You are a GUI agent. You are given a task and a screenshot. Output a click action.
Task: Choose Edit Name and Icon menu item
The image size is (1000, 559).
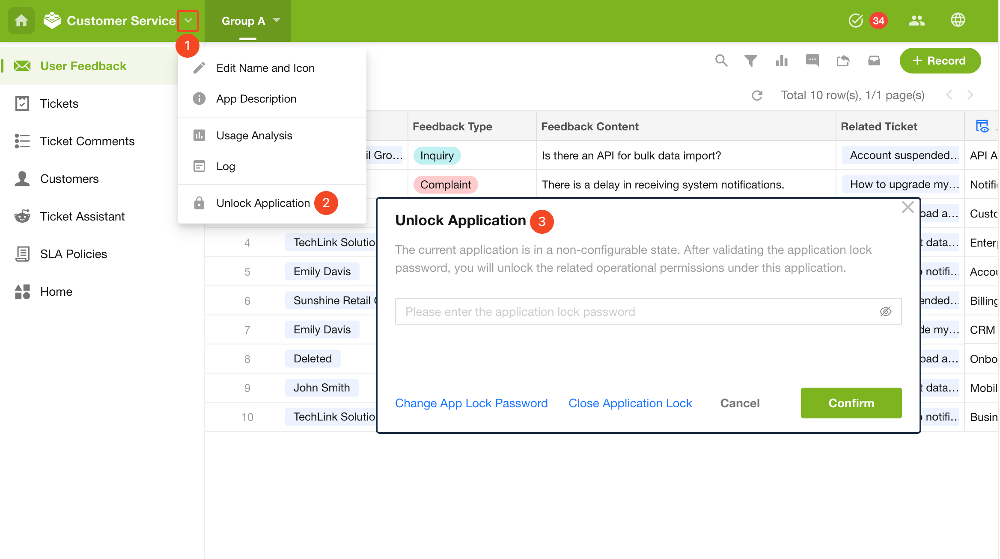pyautogui.click(x=272, y=68)
